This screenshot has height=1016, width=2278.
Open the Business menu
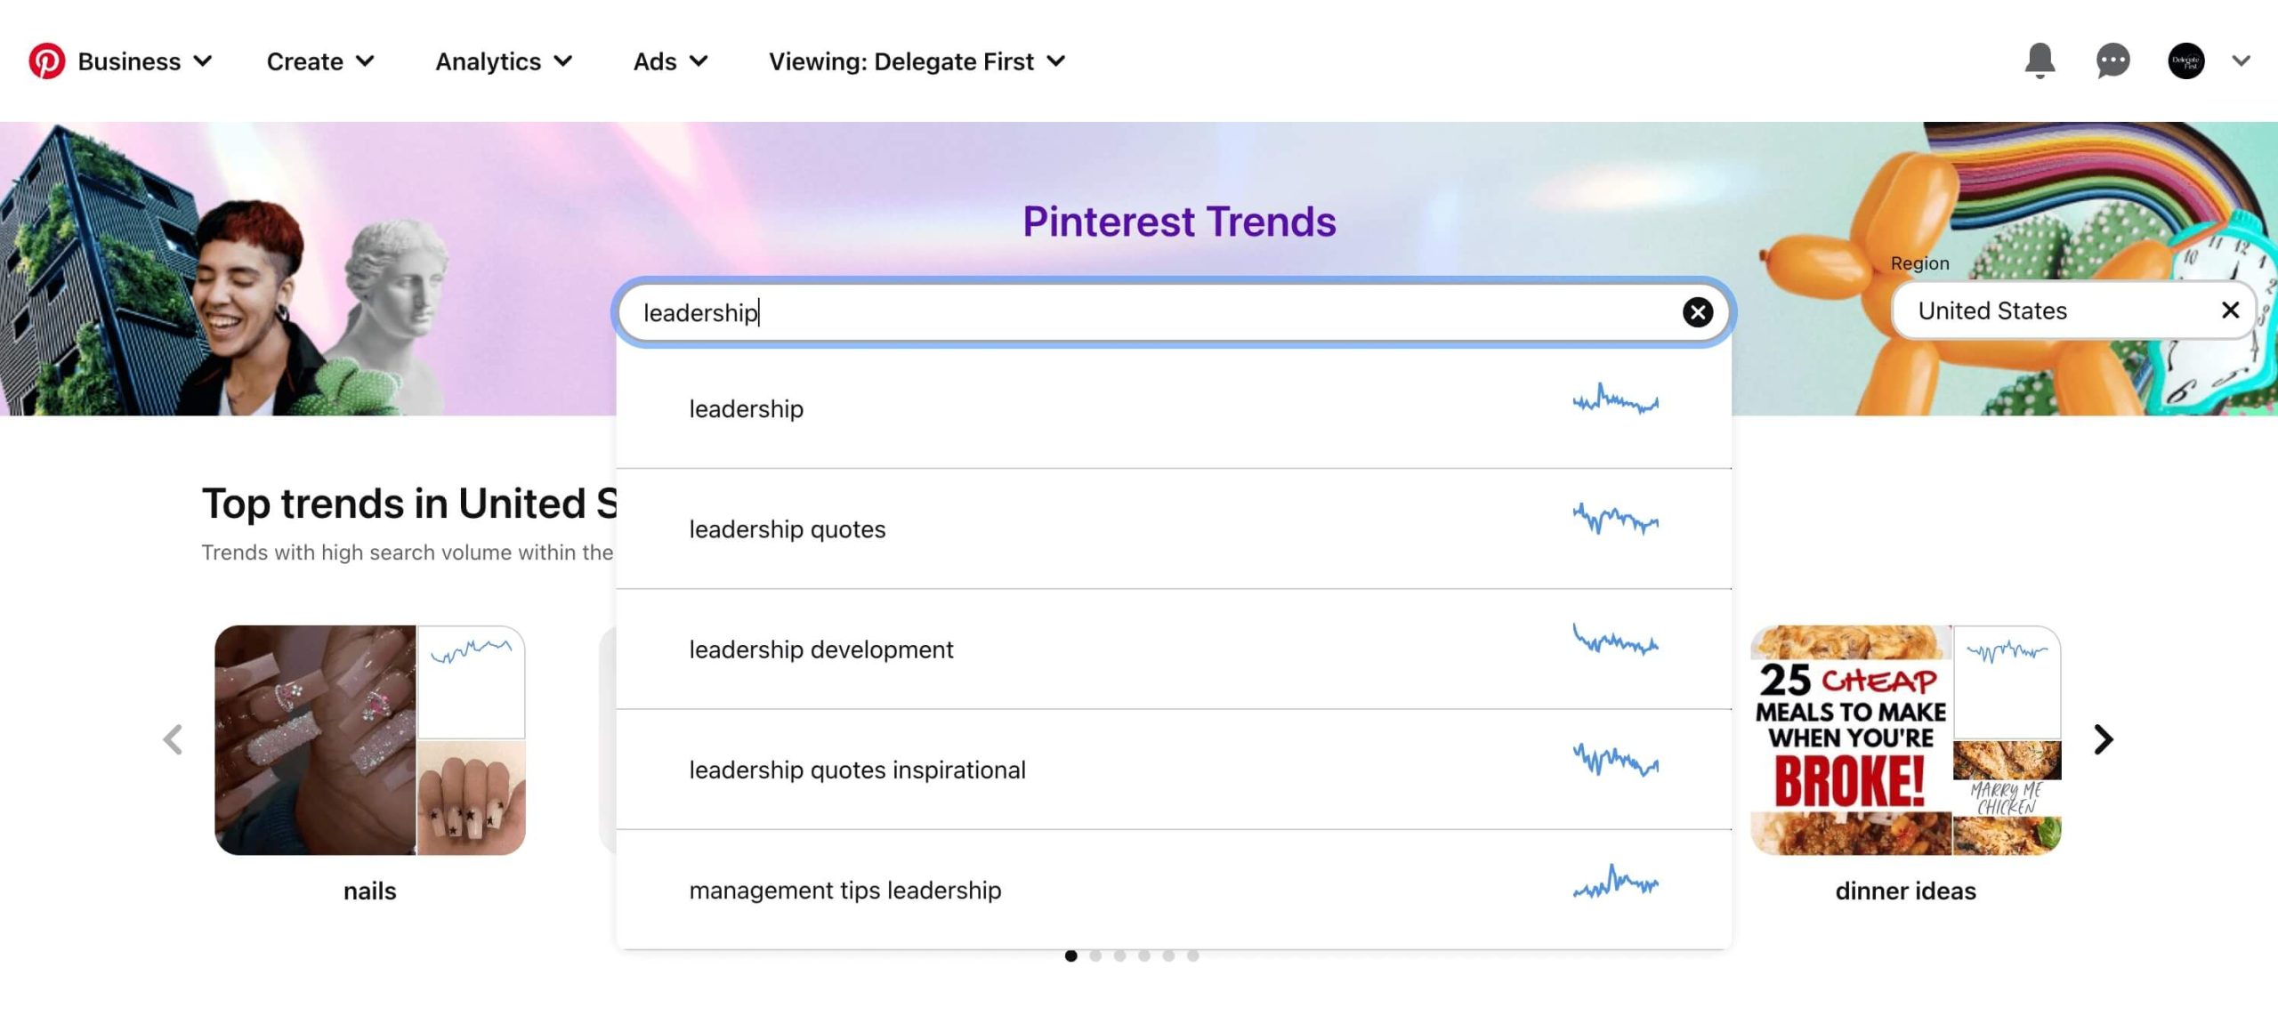144,60
